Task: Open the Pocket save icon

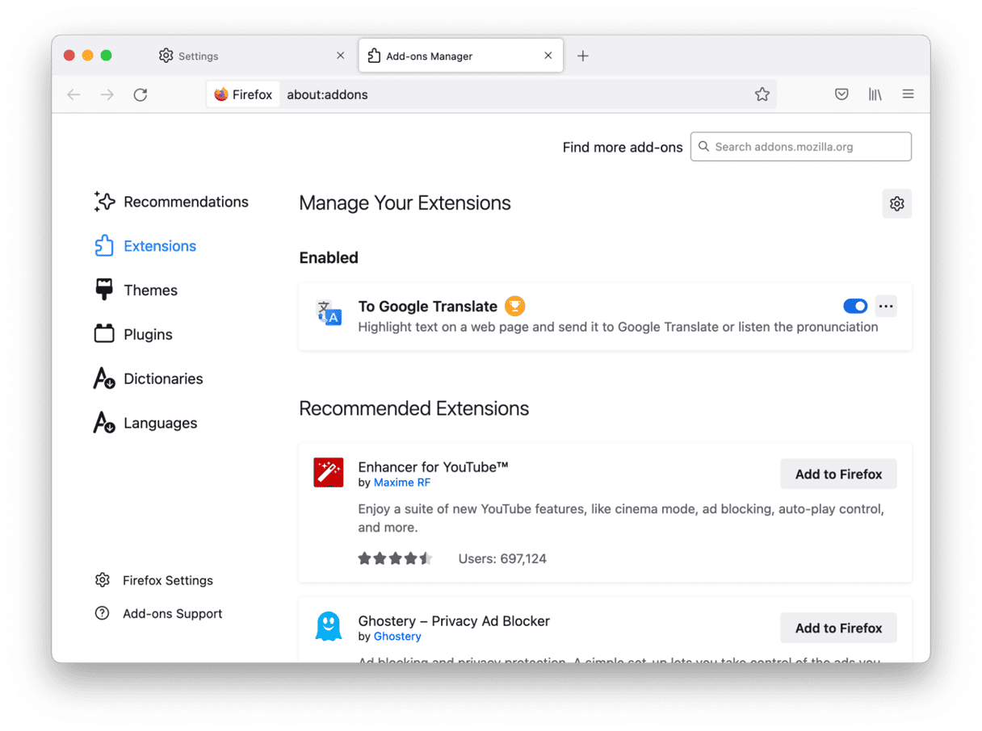Action: [841, 94]
